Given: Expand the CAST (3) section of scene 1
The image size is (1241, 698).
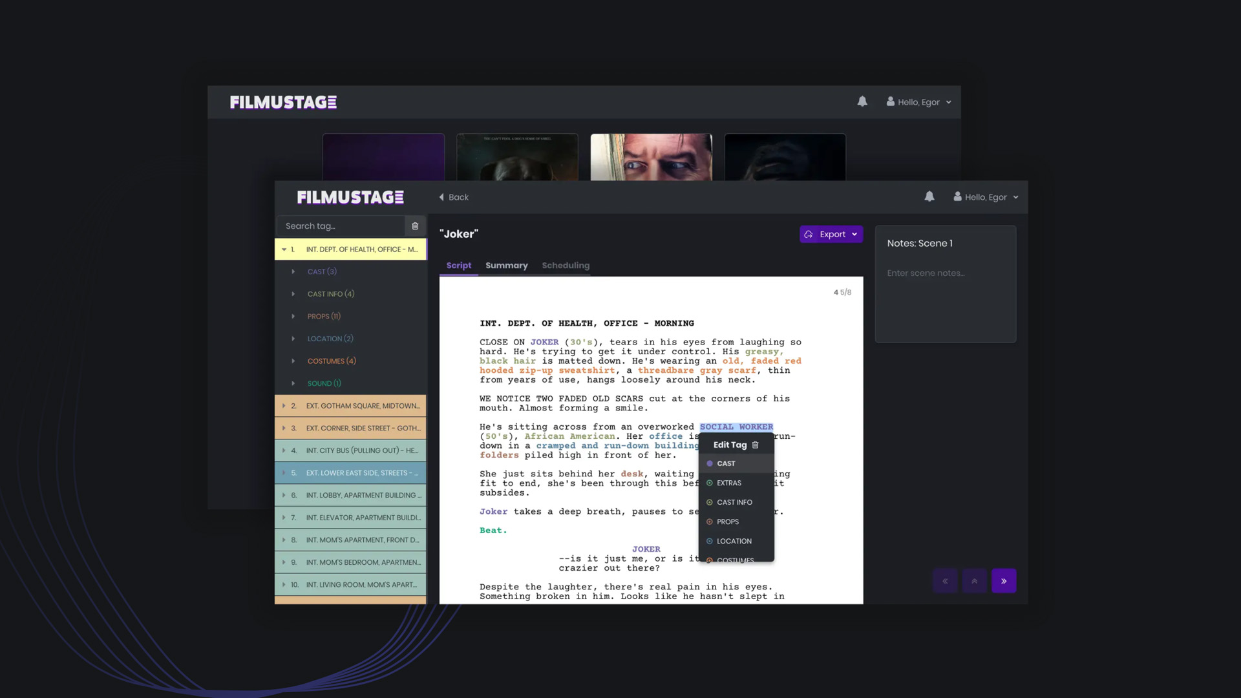Looking at the screenshot, I should pos(294,271).
